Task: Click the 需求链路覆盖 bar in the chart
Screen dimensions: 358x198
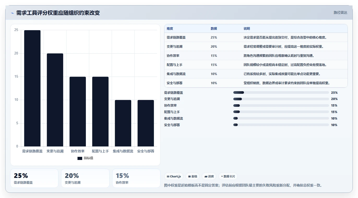Action: click(x=32, y=88)
